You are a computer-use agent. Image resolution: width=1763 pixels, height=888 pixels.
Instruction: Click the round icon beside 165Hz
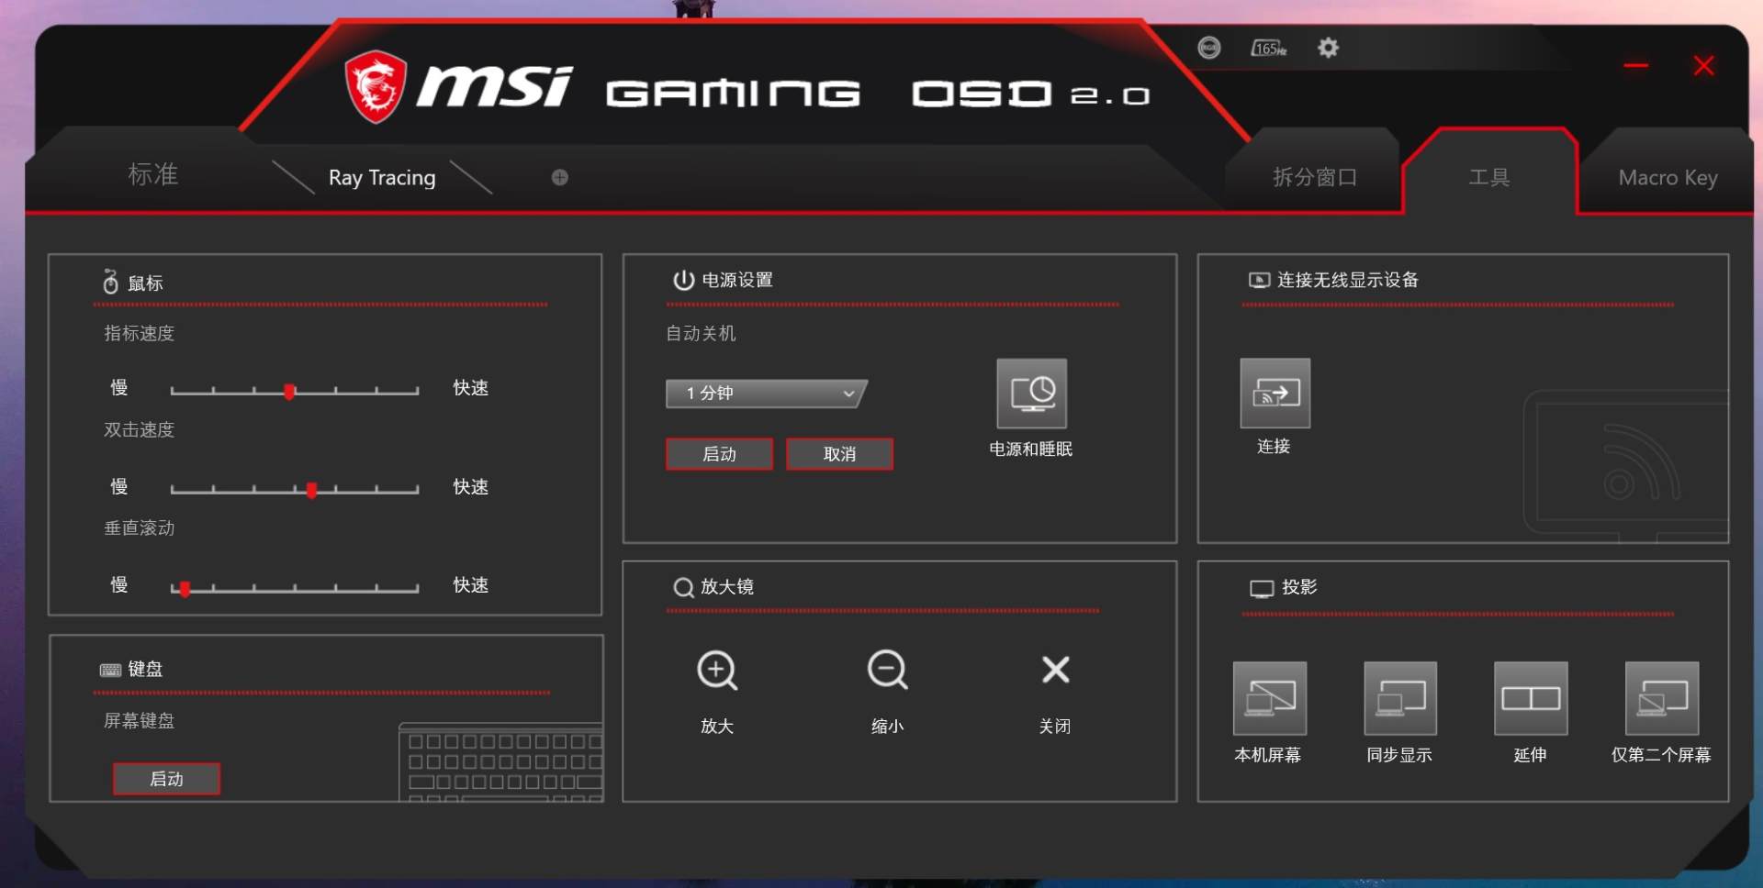tap(1209, 48)
